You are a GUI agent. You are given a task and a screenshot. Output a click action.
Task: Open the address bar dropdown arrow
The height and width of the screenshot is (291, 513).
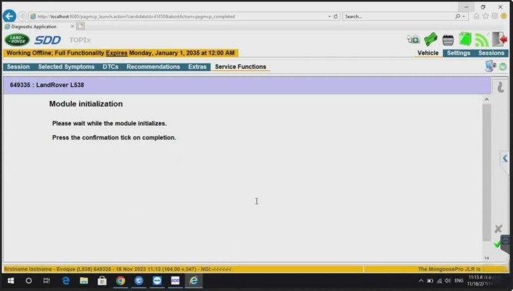(x=329, y=16)
